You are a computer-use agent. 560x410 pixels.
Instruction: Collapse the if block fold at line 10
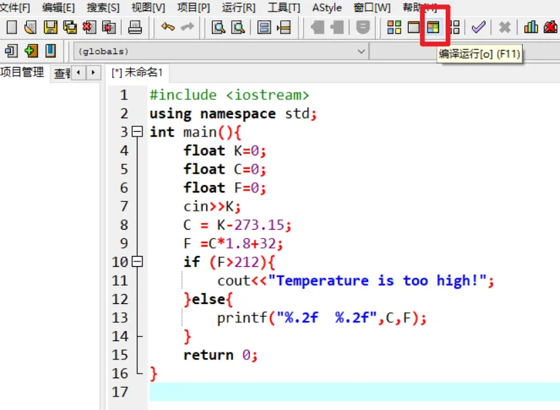click(x=137, y=262)
